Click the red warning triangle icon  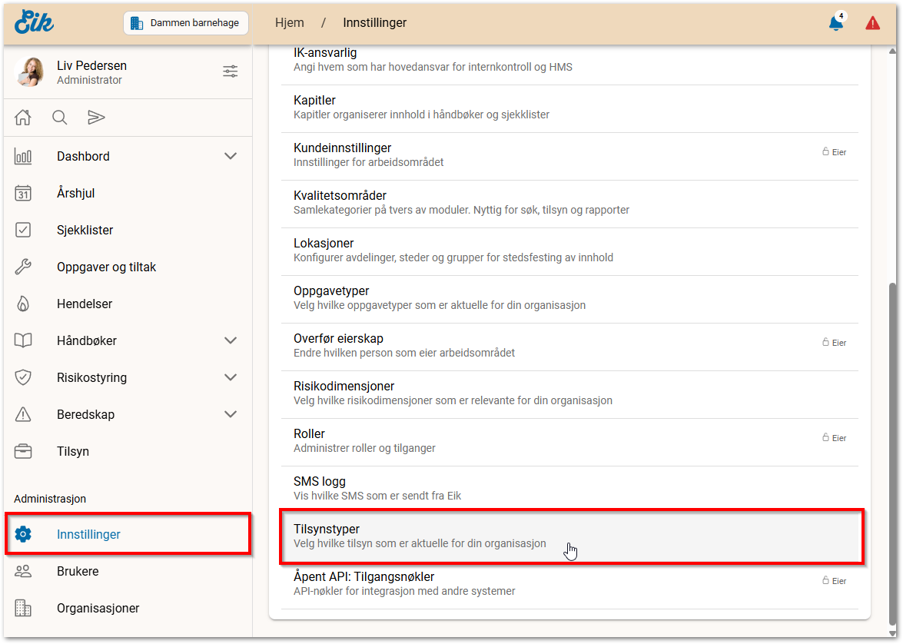pyautogui.click(x=872, y=23)
